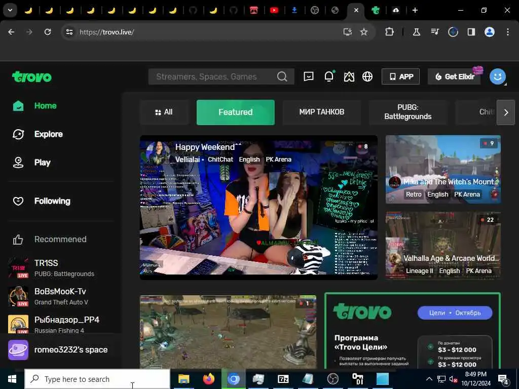Click the Lineage II tag
519x389 pixels.
click(x=419, y=271)
